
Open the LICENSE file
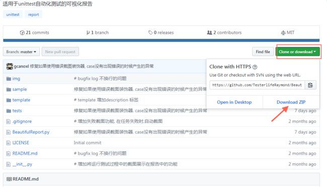[x=21, y=143]
